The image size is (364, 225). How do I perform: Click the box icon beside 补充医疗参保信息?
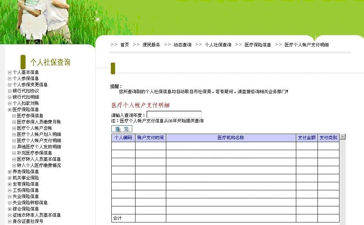tap(14, 153)
